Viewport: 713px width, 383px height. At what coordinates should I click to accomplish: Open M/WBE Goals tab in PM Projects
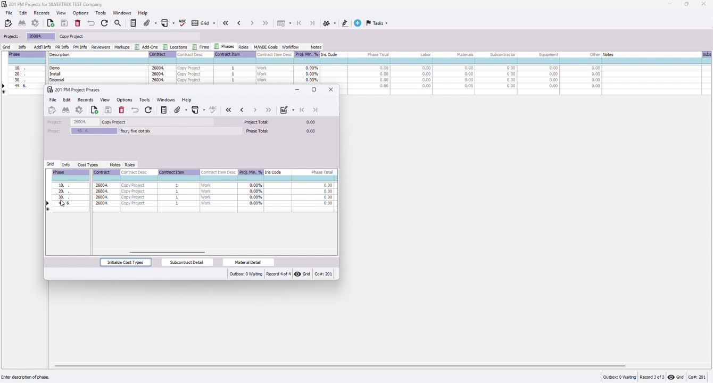[x=266, y=47]
